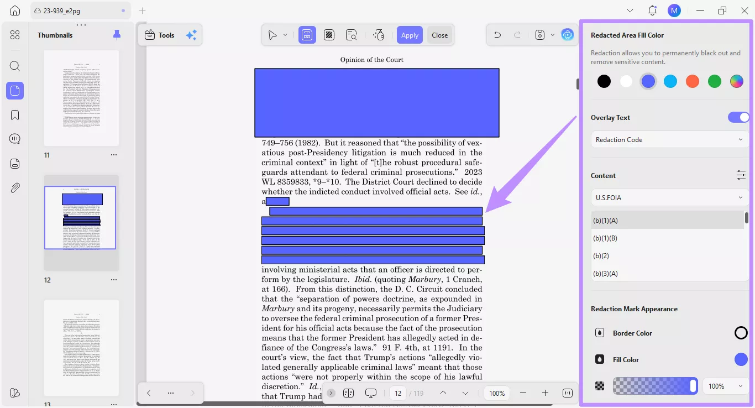Select the black redaction fill color

click(x=604, y=81)
